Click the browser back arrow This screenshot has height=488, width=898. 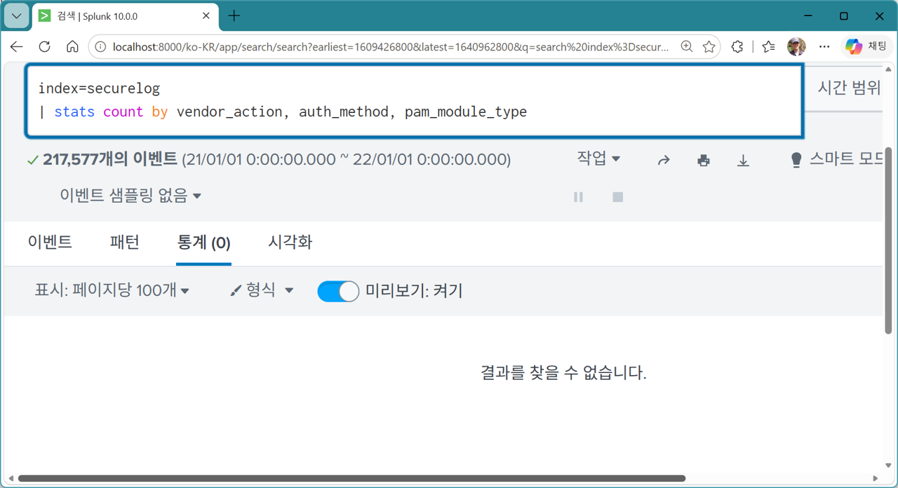pos(17,46)
